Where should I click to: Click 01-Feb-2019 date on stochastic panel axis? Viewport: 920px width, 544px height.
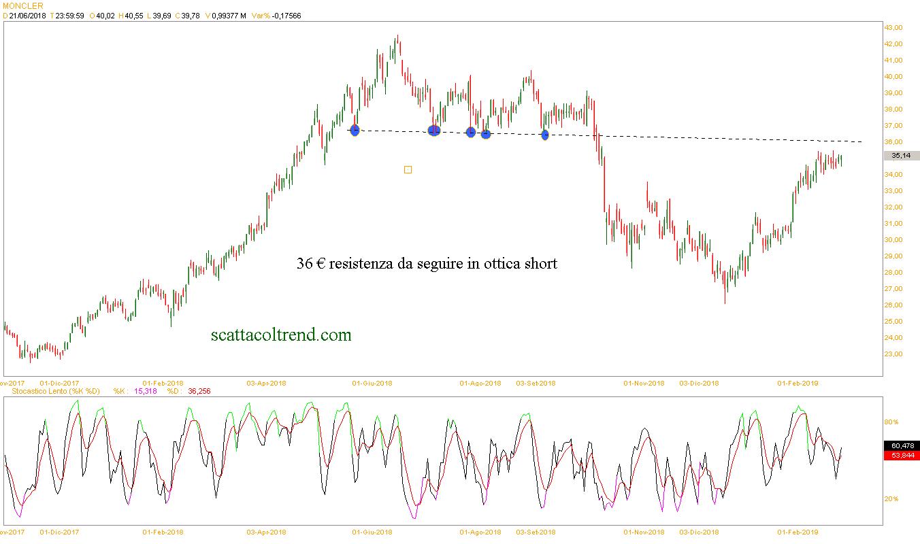tap(798, 531)
